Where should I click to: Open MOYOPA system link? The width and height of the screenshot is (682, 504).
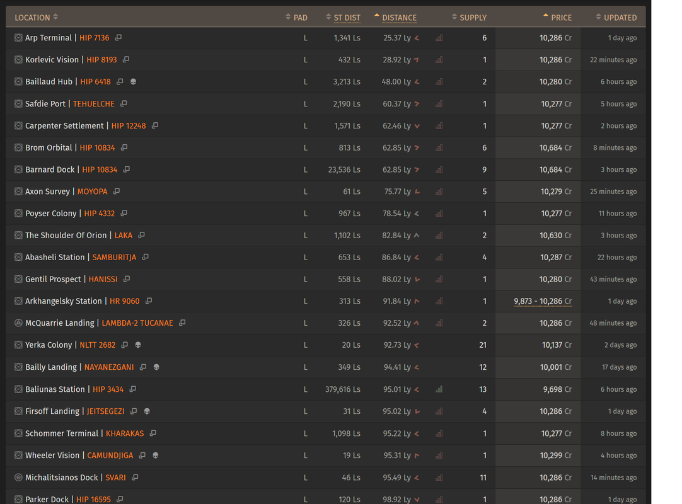[x=92, y=192]
